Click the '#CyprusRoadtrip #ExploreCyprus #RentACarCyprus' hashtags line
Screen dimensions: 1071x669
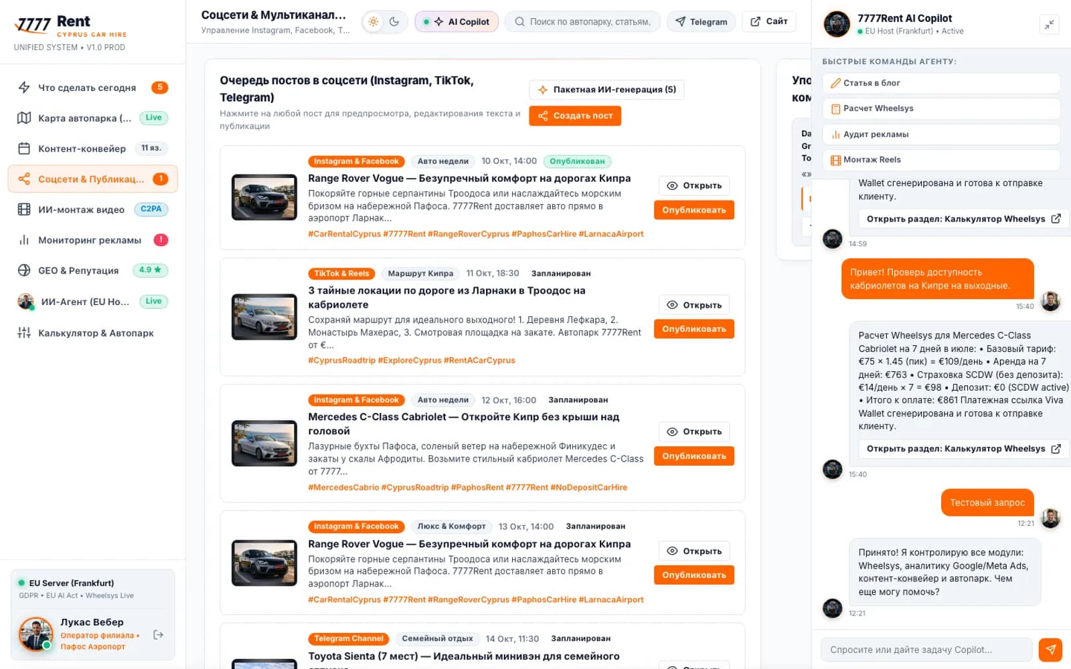pyautogui.click(x=412, y=361)
